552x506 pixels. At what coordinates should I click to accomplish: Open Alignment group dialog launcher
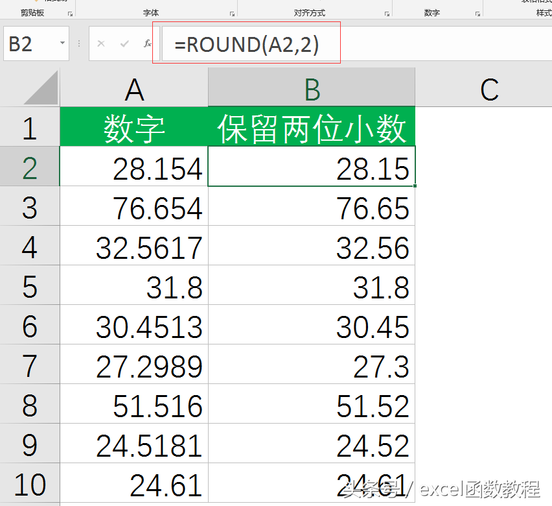coord(387,14)
